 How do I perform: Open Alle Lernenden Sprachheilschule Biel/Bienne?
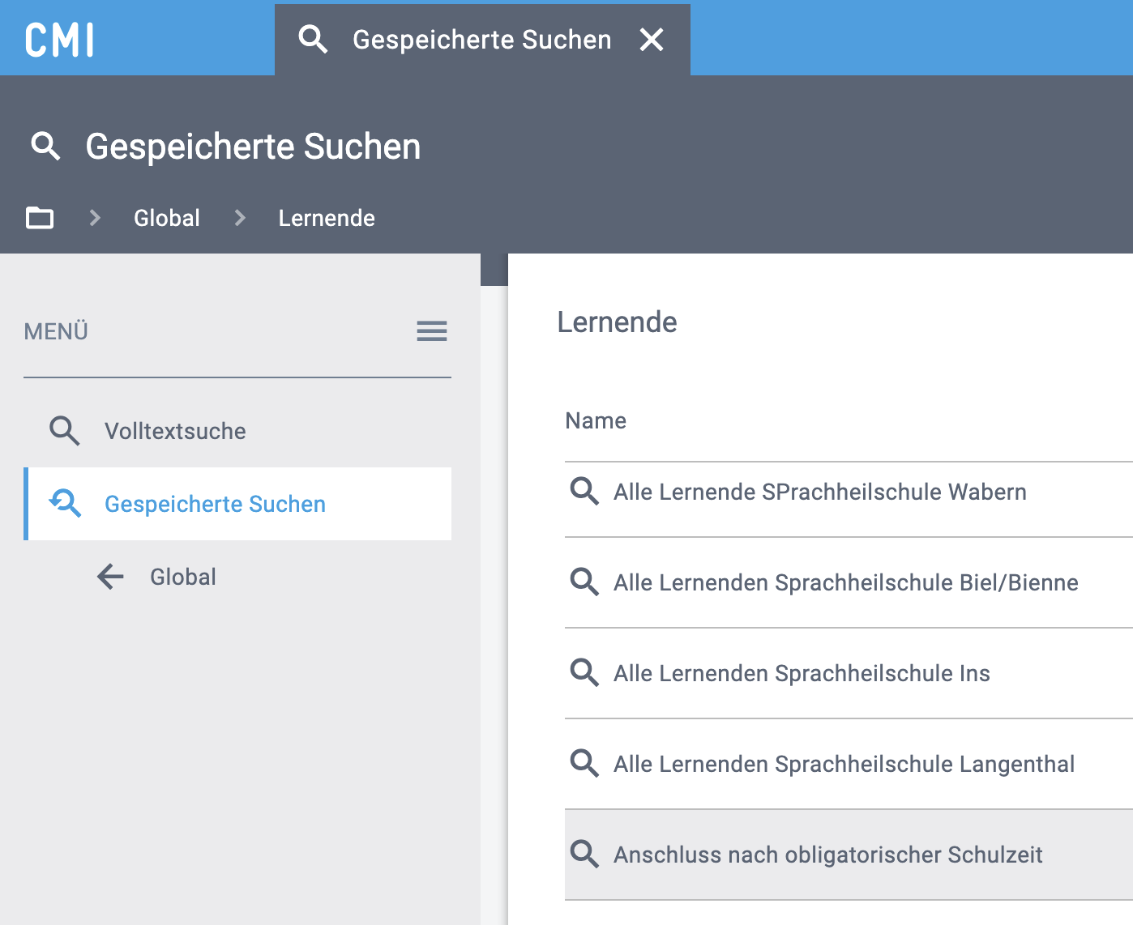point(845,582)
